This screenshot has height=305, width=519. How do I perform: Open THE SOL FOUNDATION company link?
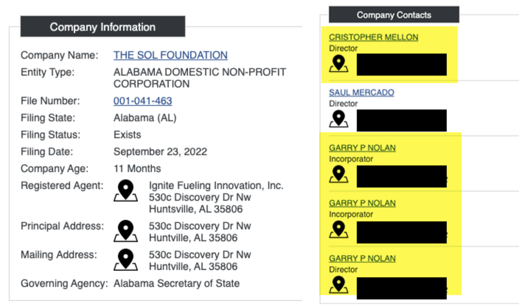coord(170,55)
